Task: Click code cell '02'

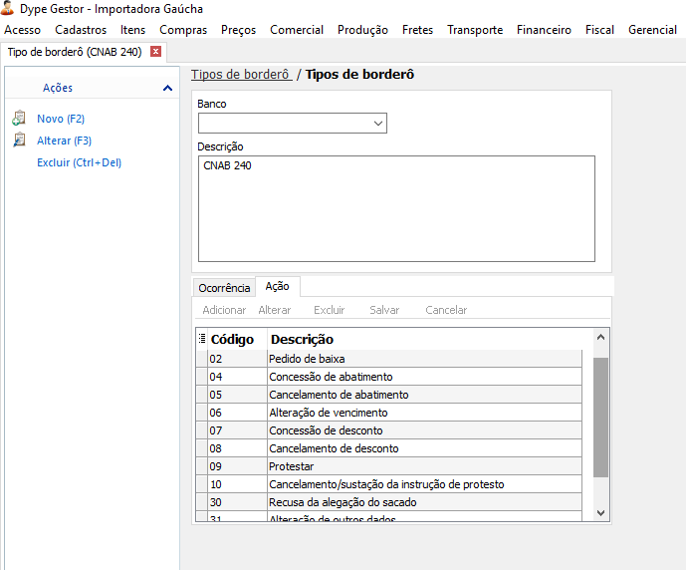Action: pos(237,359)
